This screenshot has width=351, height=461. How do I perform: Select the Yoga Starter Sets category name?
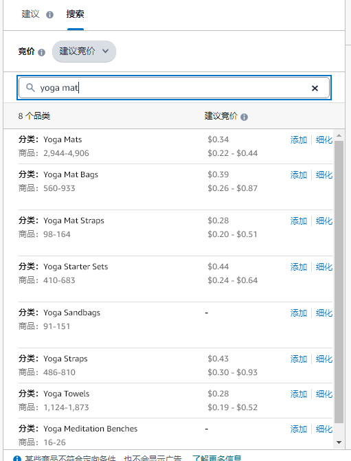click(76, 267)
